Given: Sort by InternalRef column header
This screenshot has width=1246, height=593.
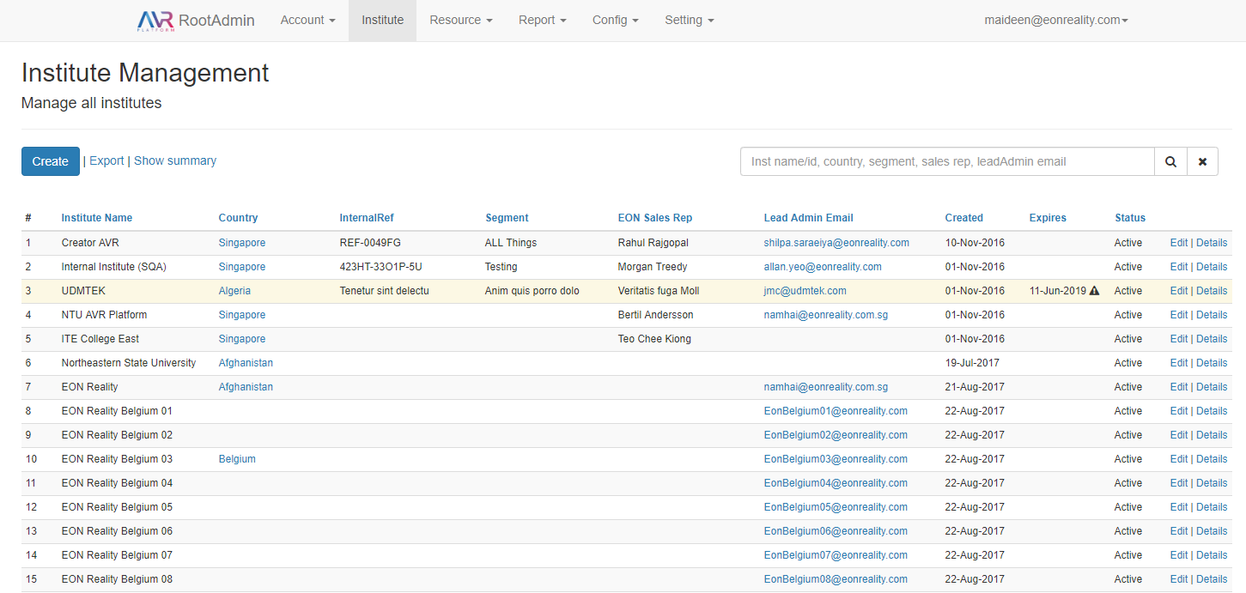Looking at the screenshot, I should tap(367, 218).
